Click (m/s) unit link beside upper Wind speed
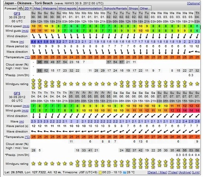The image size is (203, 177). click(x=26, y=26)
